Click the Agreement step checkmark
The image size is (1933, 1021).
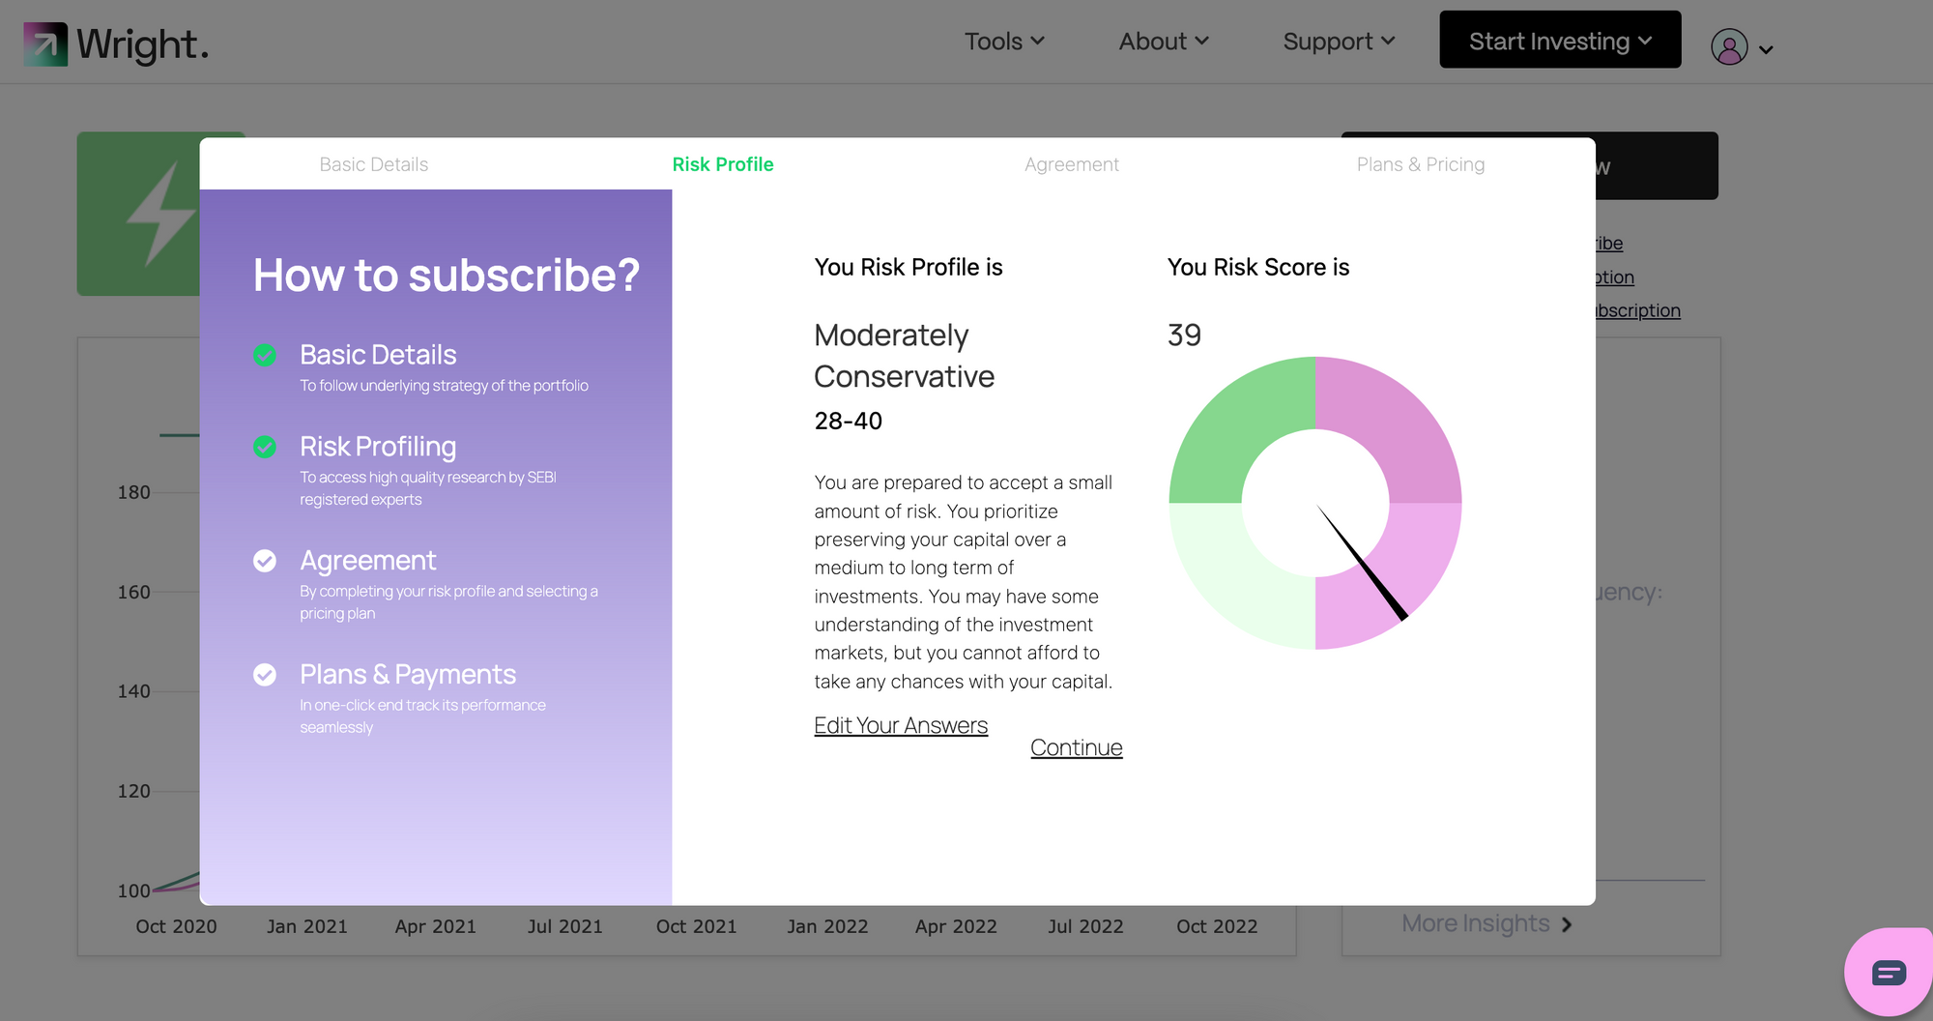coord(265,561)
